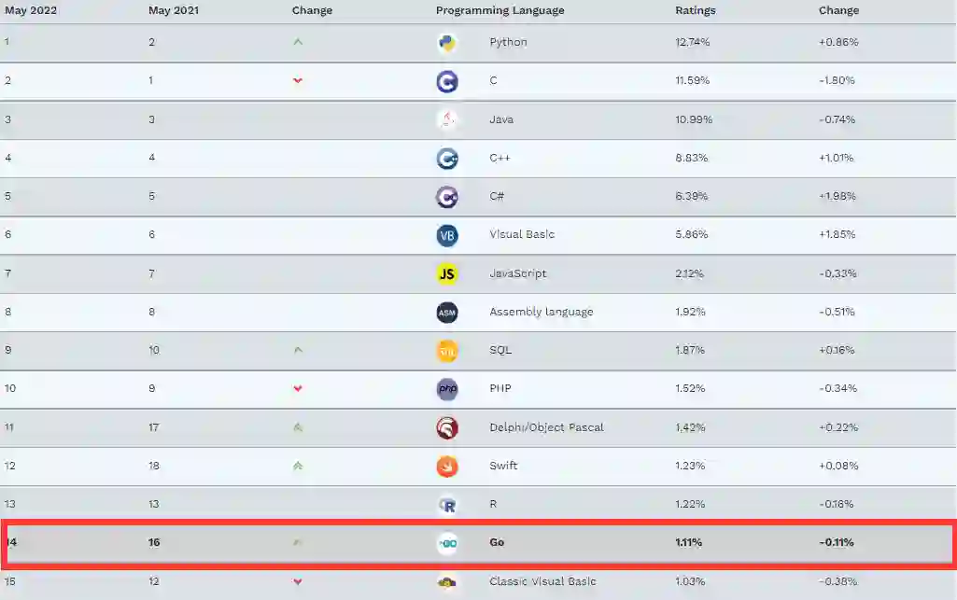Click the PHP logo icon

click(447, 389)
